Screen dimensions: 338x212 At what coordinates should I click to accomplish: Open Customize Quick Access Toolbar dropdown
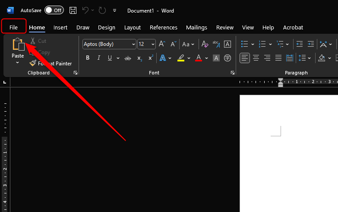(114, 10)
